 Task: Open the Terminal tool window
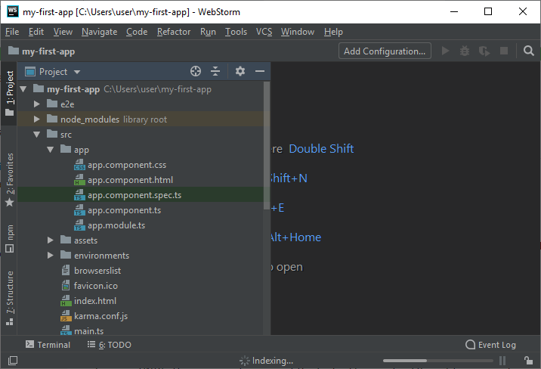pos(48,345)
